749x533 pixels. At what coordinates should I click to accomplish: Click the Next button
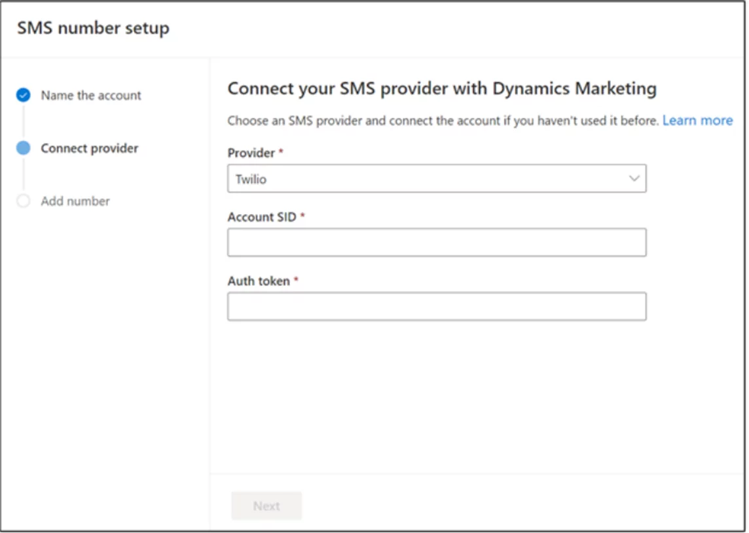click(266, 506)
